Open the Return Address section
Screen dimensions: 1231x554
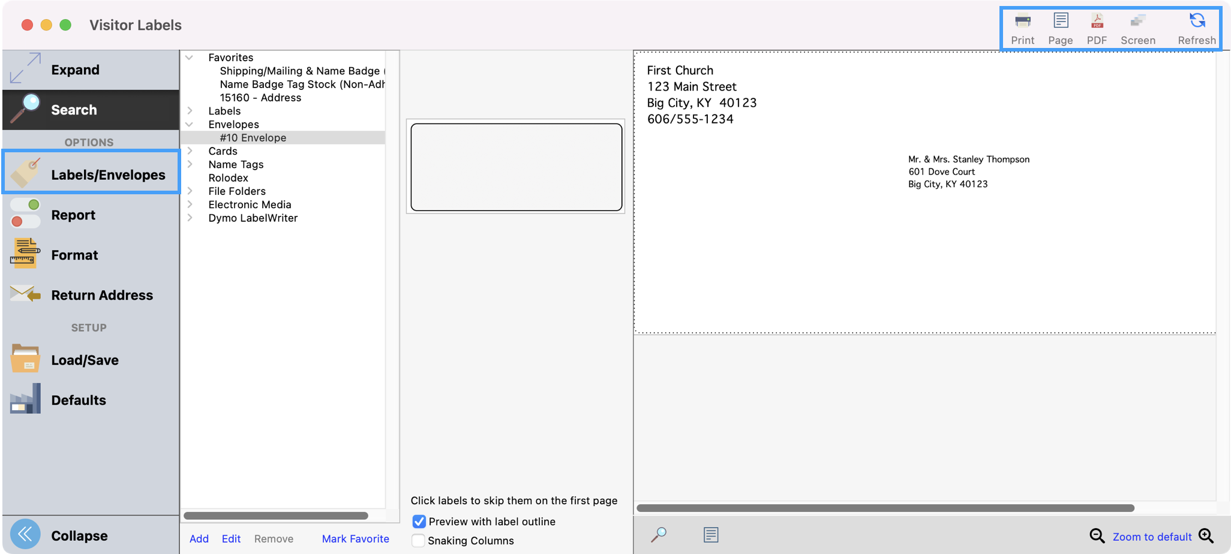101,295
